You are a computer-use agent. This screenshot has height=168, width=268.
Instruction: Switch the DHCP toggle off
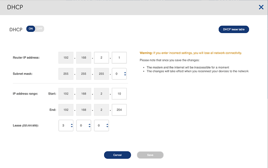(40, 29)
